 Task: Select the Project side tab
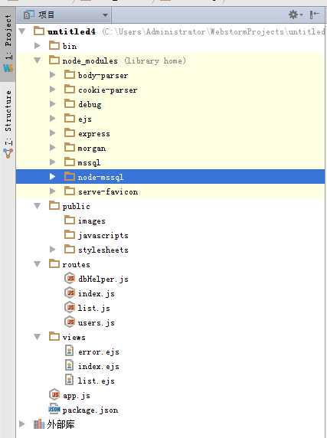8,42
